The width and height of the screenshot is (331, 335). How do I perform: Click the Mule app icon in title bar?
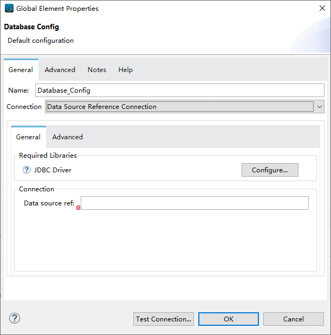9,9
